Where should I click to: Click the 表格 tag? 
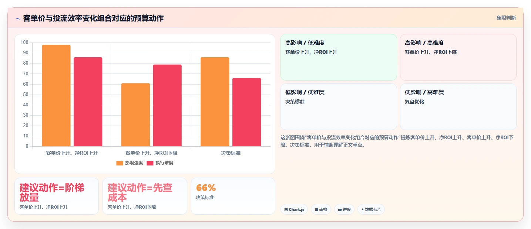coord(321,209)
